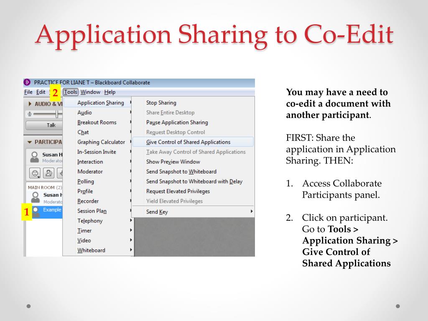Click the step away person icon

click(48, 173)
